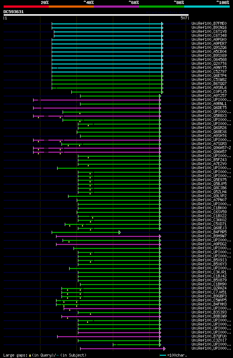Select the query name DC593631
Viewport: 233px width, 358px height.
point(14,12)
